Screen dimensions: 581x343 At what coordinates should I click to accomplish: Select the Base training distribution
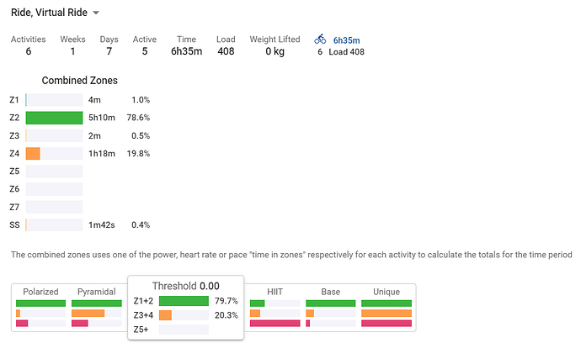pyautogui.click(x=331, y=308)
